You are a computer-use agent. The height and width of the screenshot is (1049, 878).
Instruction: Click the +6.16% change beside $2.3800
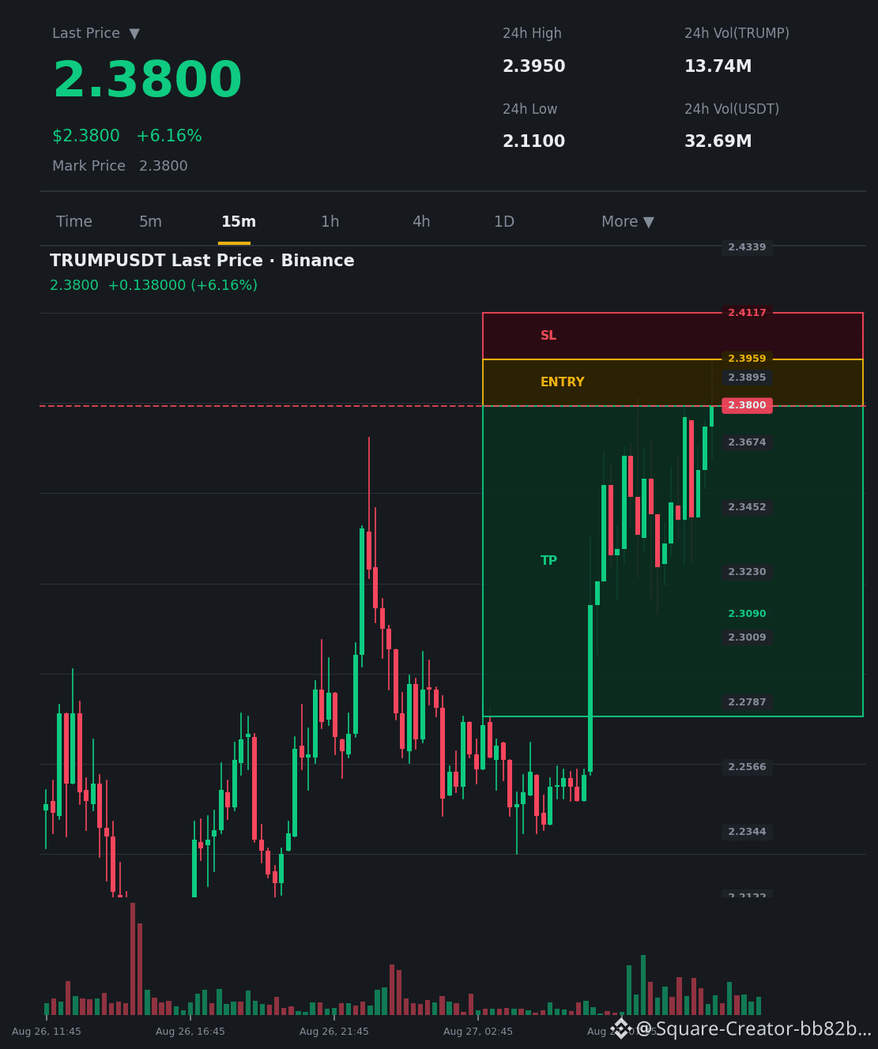point(169,136)
